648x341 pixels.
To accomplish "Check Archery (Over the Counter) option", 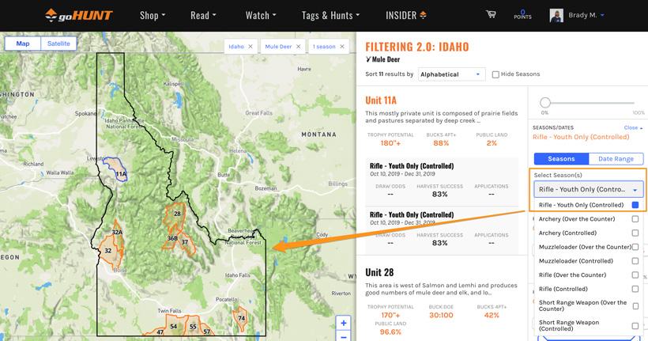I will pos(635,219).
